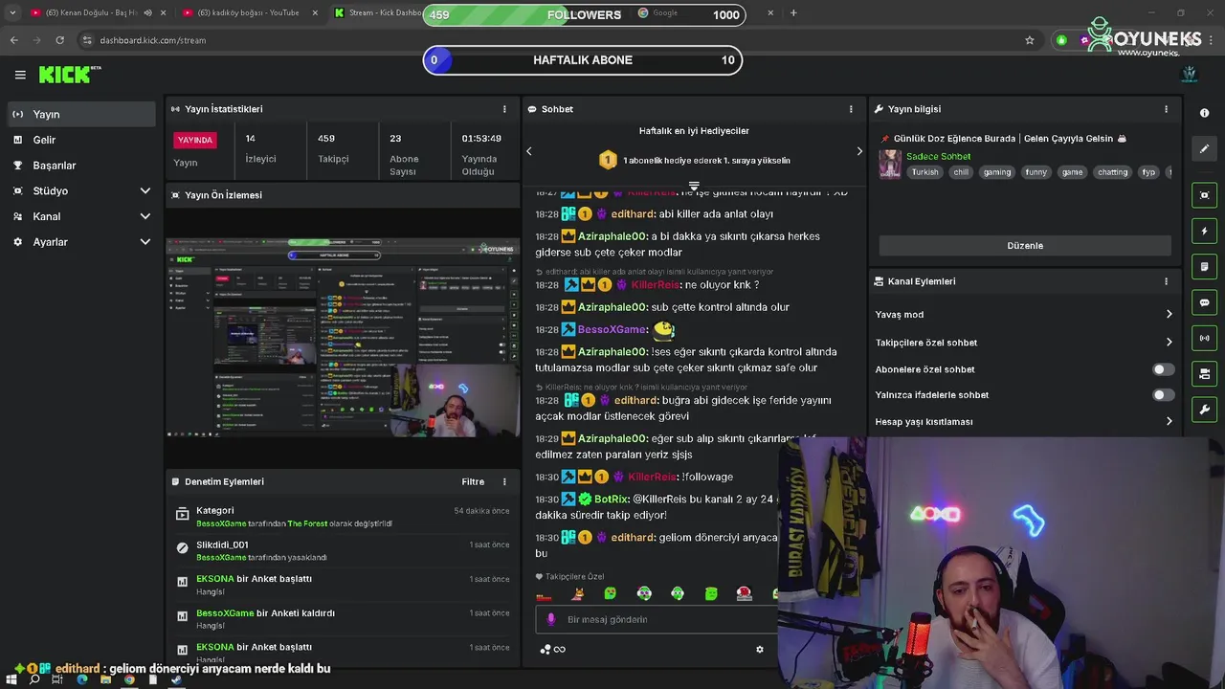
Task: Open Gelir in the left sidebar
Action: tap(81, 140)
